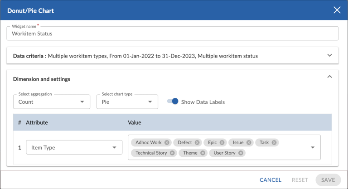Image resolution: width=348 pixels, height=189 pixels.
Task: Open the Item Type attribute dropdown
Action: [x=74, y=147]
